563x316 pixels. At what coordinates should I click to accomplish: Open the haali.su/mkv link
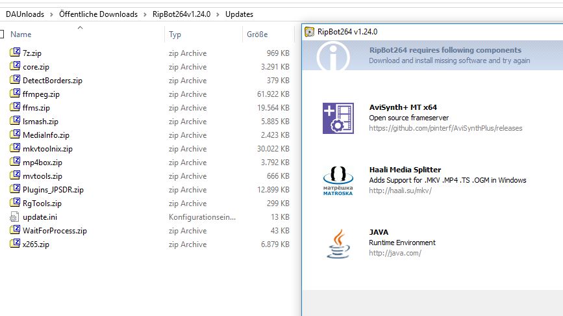[x=401, y=191]
